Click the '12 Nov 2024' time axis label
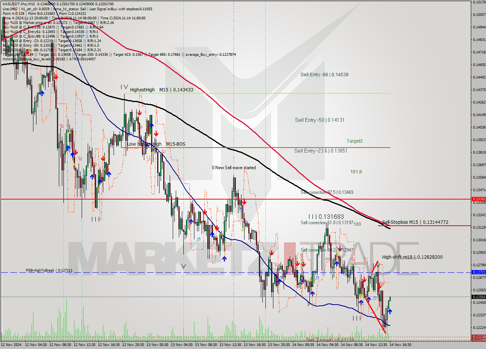Viewport: 486px width, 349px height. tap(12, 345)
